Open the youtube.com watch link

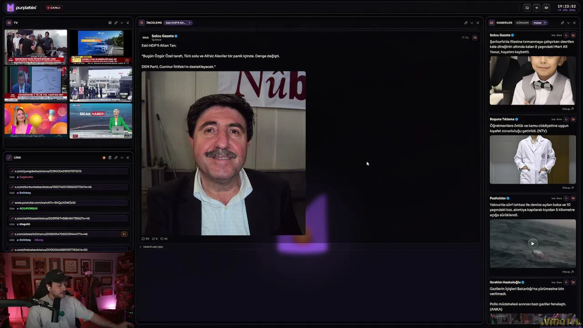(68, 203)
